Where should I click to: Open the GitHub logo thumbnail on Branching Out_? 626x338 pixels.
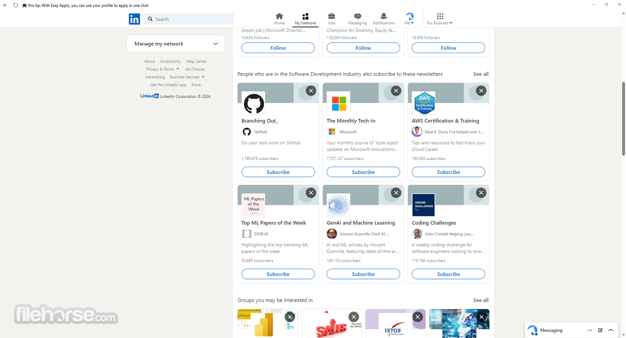click(x=253, y=103)
